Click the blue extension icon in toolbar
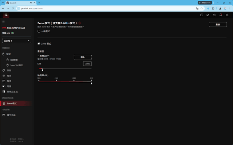This screenshot has height=145, width=233. (208, 8)
